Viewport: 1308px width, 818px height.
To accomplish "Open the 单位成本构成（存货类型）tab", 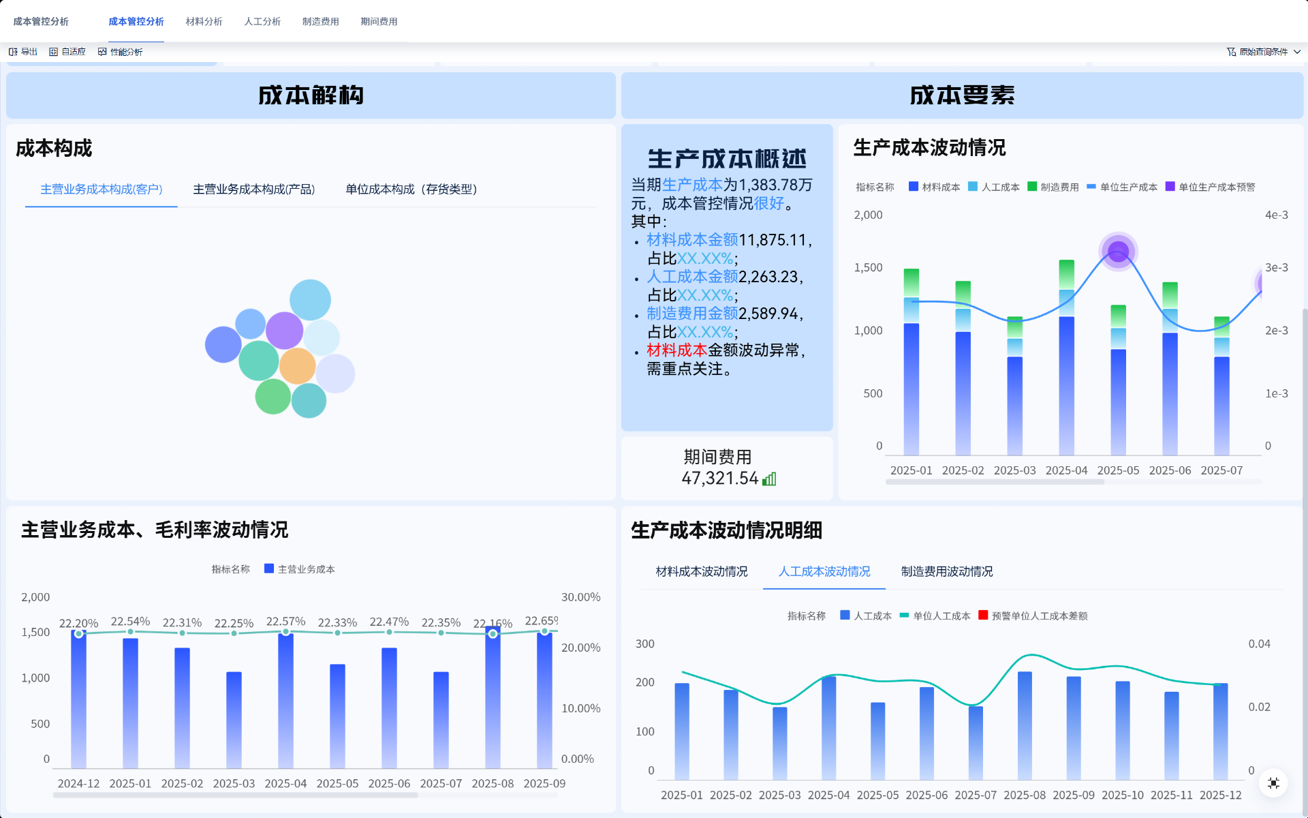I will click(x=411, y=189).
